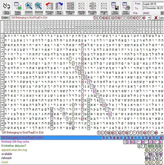Open the dropdown arrow beside the lower code term
This screenshot has width=164, height=165.
click(x=162, y=133)
